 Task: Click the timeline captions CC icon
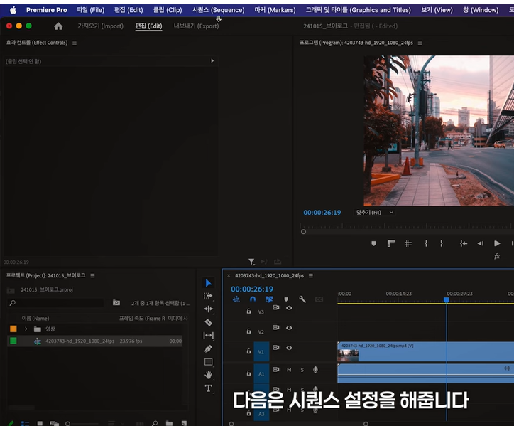319,299
